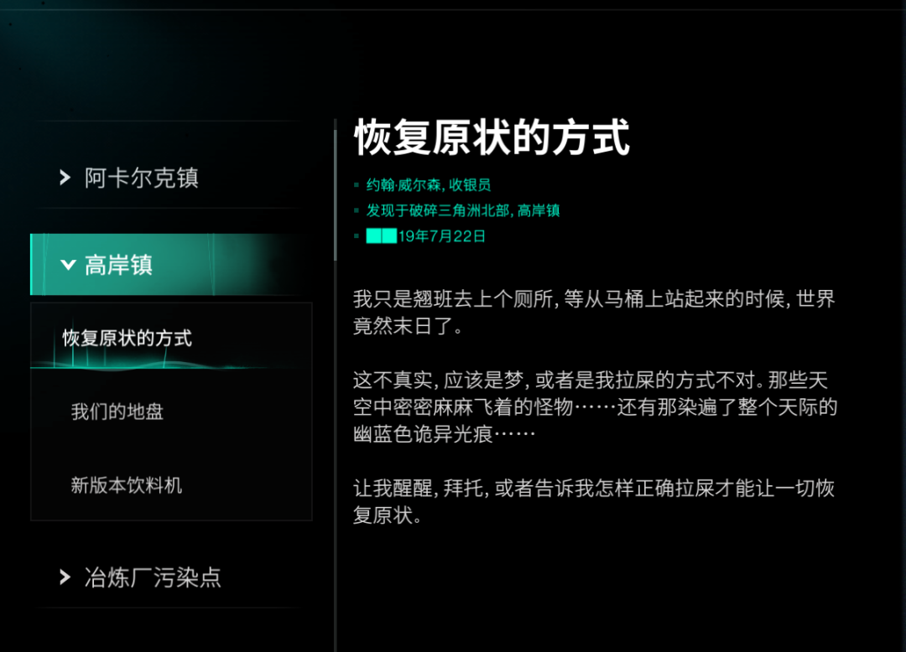Select the 阿卡尔克镇 category label
Image resolution: width=906 pixels, height=652 pixels.
point(141,178)
